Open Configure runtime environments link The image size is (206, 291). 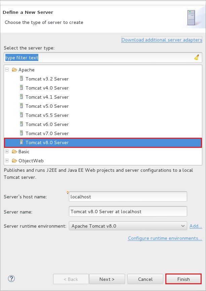pyautogui.click(x=165, y=238)
